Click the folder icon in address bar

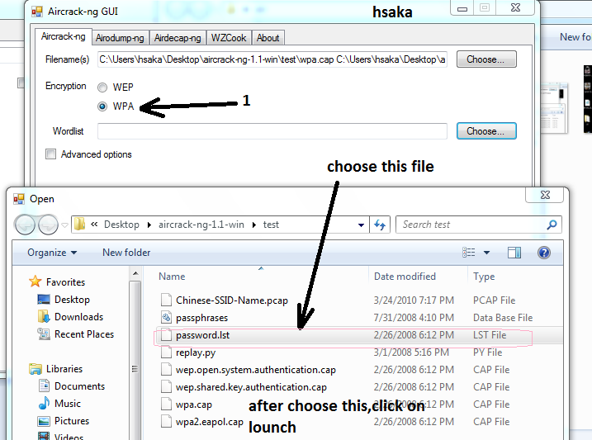point(79,225)
